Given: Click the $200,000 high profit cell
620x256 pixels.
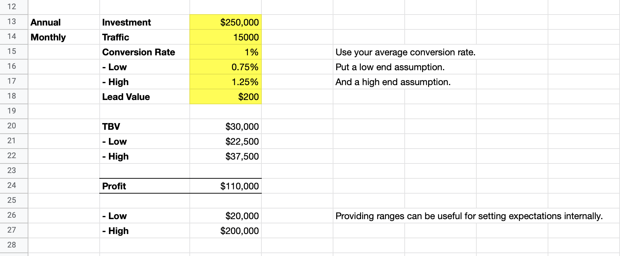Looking at the screenshot, I should (x=226, y=231).
